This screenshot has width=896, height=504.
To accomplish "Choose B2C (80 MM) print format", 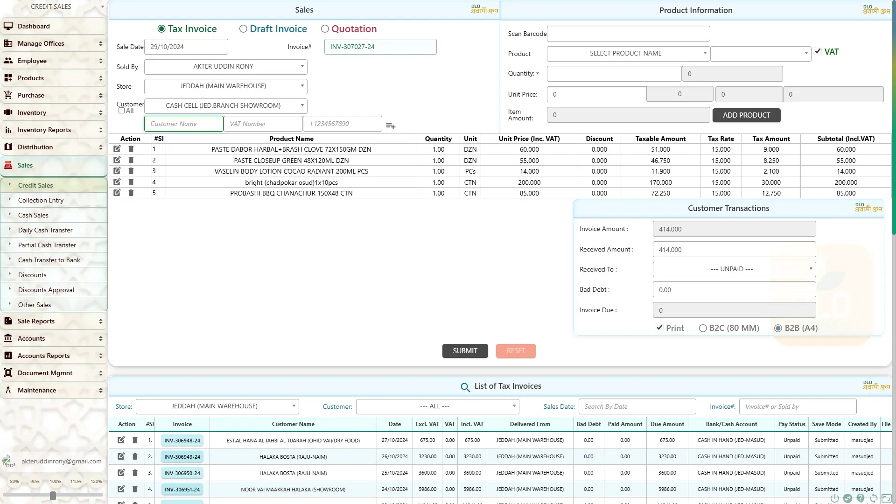I will pyautogui.click(x=703, y=328).
